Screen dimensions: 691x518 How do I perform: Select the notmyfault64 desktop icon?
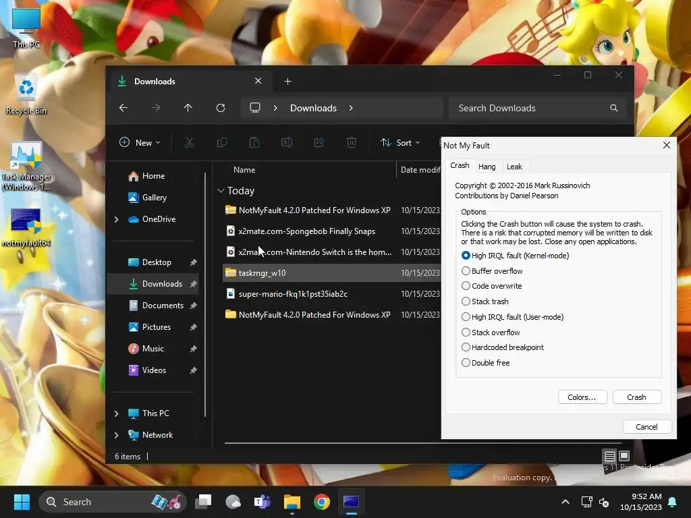(x=26, y=228)
